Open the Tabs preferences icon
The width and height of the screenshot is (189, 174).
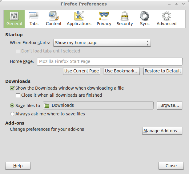pos(34,16)
